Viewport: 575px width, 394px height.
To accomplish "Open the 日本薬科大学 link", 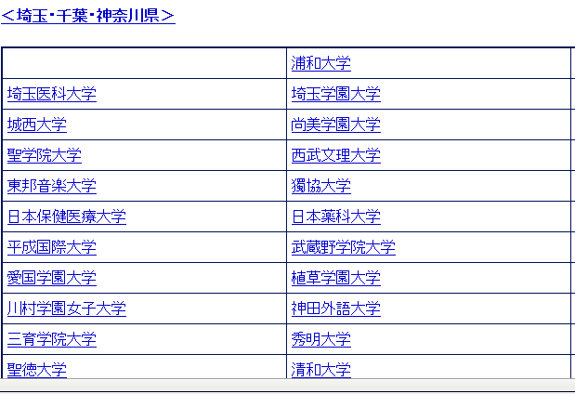I will click(x=336, y=217).
